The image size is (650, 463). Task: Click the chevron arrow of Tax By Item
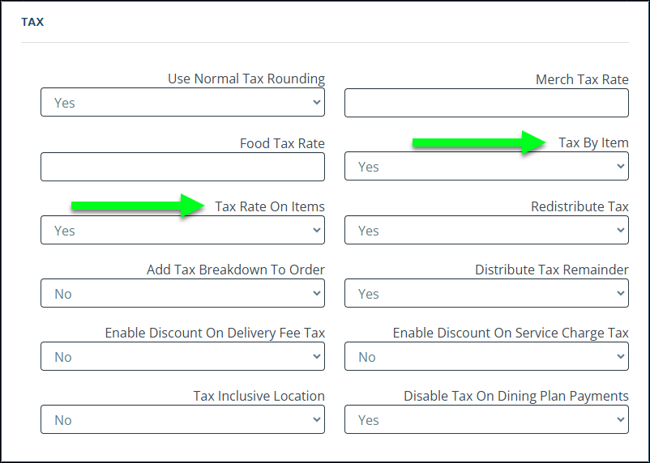620,166
